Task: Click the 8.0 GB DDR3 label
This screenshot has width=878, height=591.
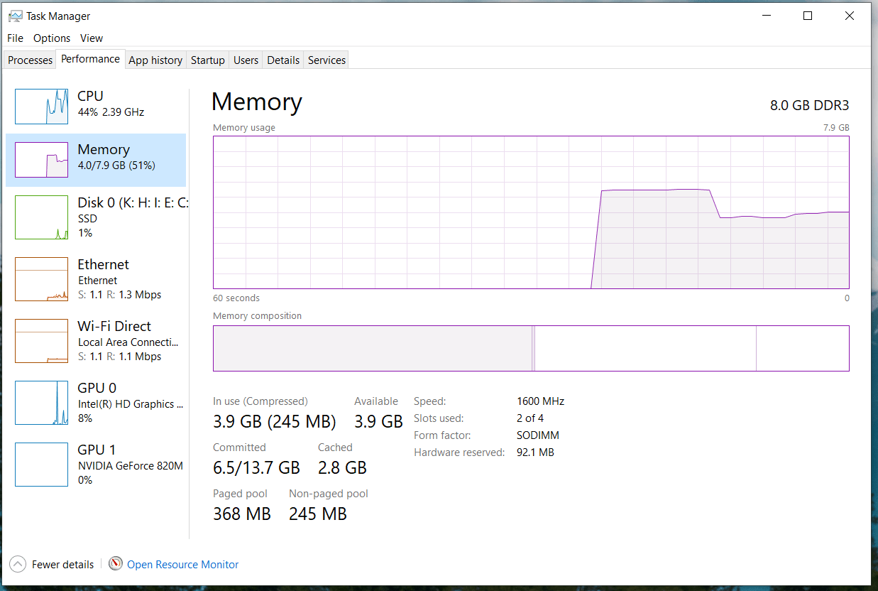Action: 809,105
